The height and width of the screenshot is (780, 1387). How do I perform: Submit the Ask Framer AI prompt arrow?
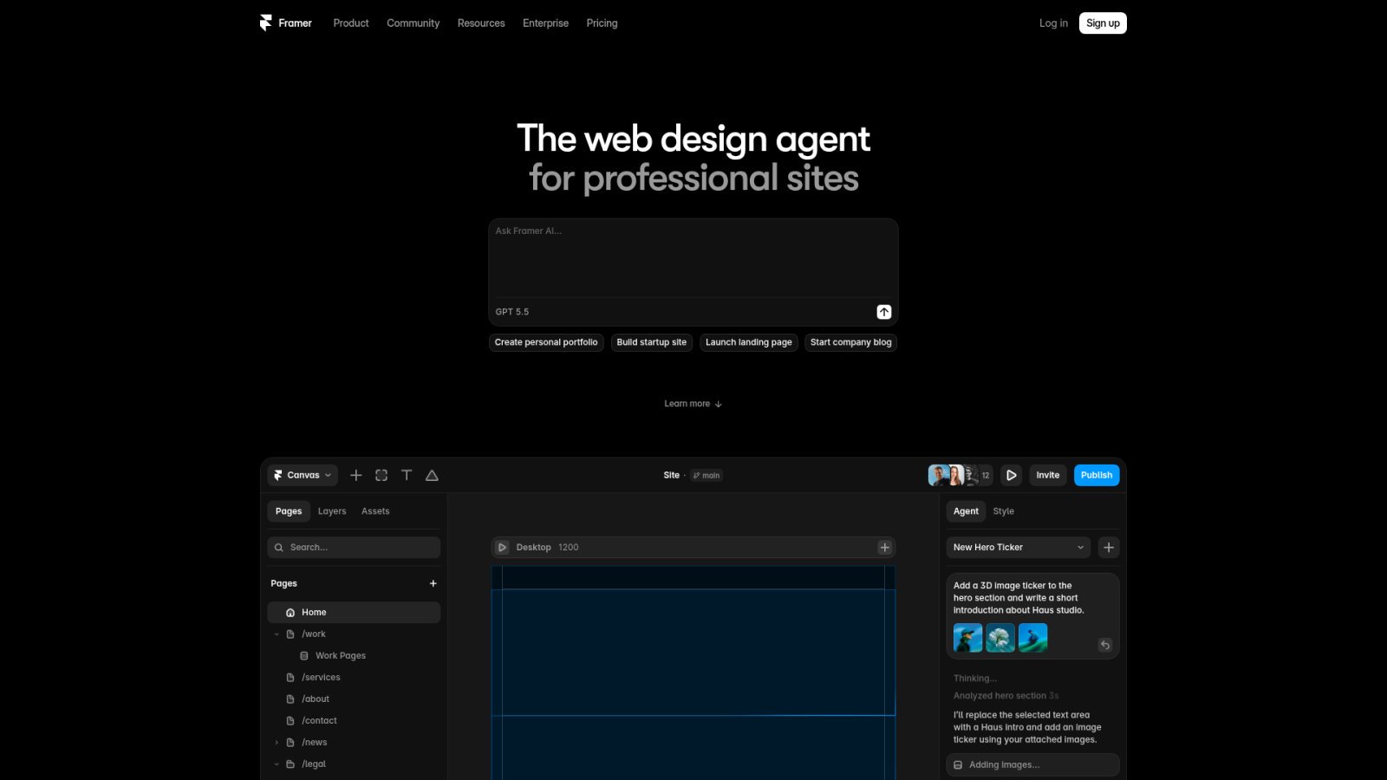tap(883, 312)
